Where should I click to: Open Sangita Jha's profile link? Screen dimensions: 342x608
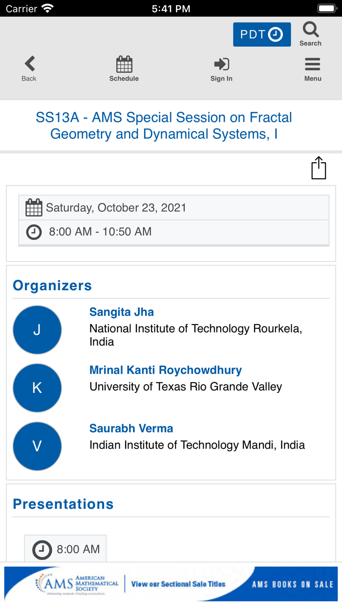[122, 312]
